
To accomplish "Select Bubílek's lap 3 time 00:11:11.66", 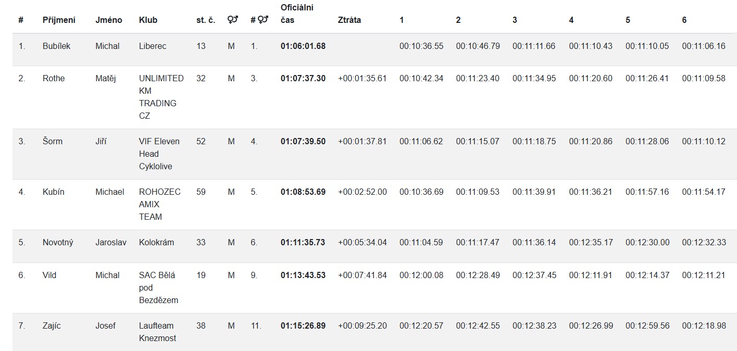I will point(534,46).
